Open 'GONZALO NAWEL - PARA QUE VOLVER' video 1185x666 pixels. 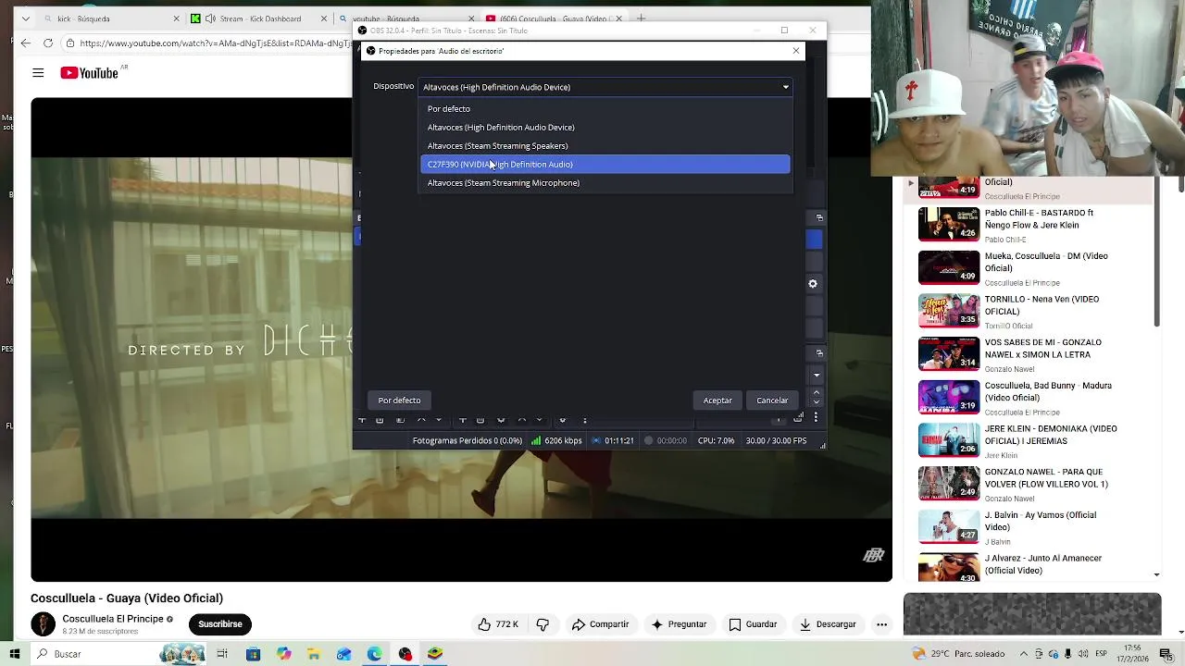[1046, 478]
